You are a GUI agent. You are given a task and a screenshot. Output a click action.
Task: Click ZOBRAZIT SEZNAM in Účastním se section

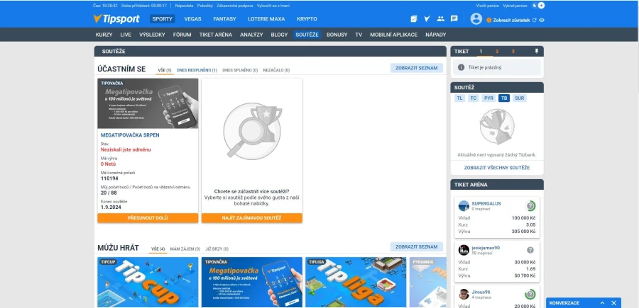(x=417, y=68)
